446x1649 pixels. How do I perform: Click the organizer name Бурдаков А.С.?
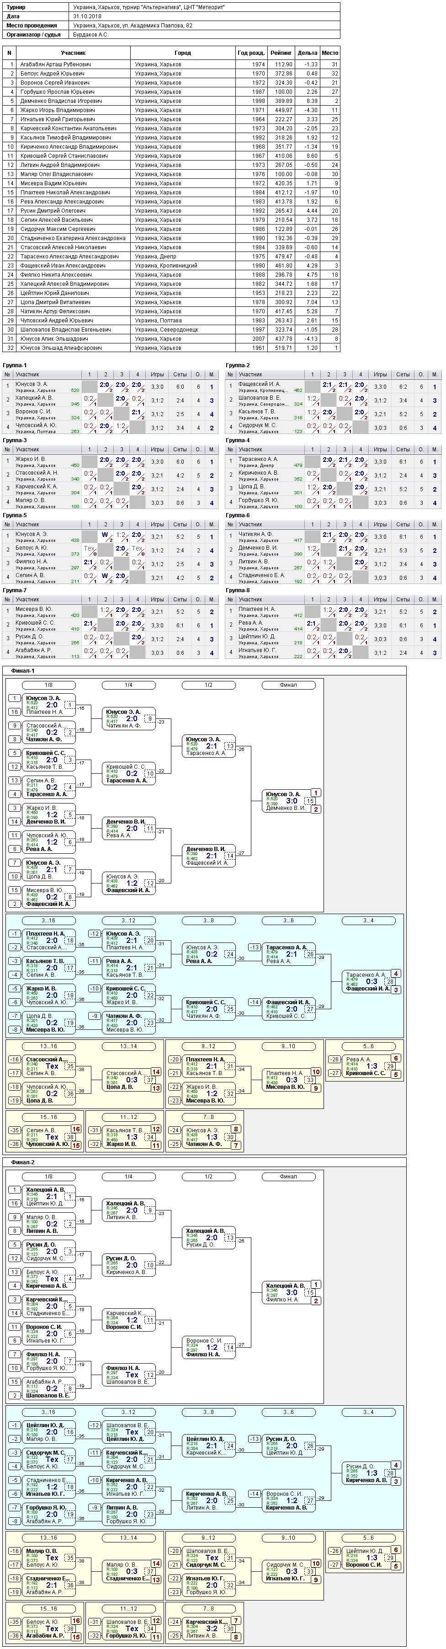pyautogui.click(x=91, y=35)
